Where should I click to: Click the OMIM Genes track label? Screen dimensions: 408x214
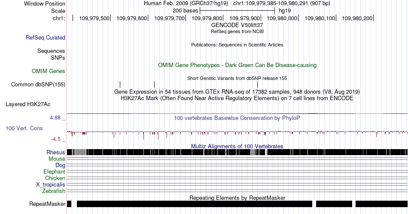coord(48,71)
